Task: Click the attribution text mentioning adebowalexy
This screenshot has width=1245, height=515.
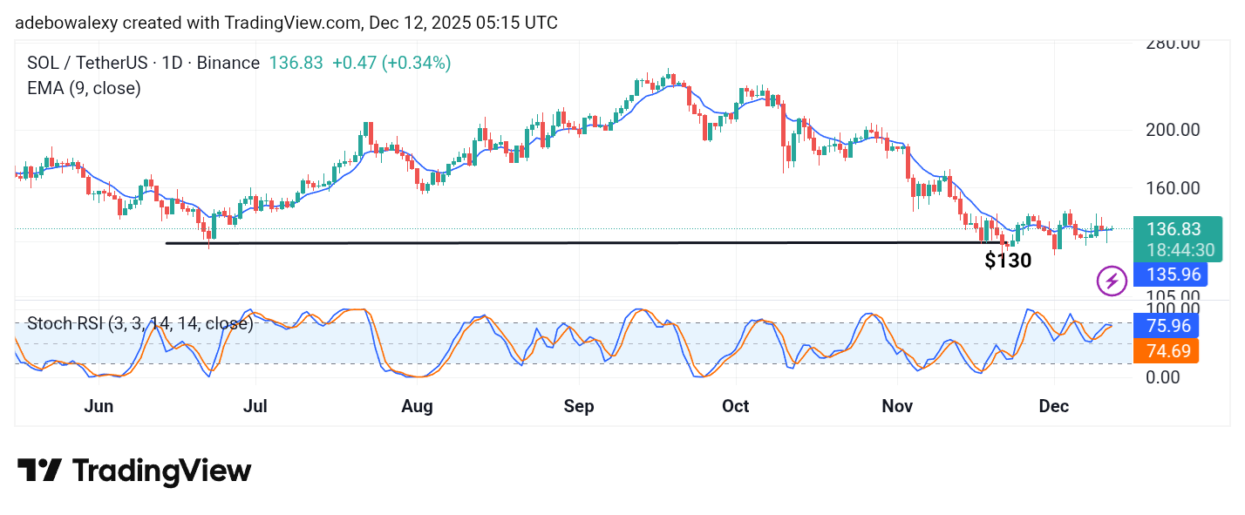Action: point(286,23)
